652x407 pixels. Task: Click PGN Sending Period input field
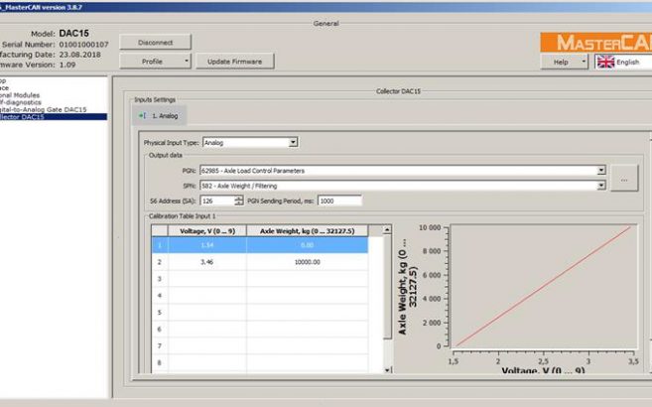tap(339, 201)
